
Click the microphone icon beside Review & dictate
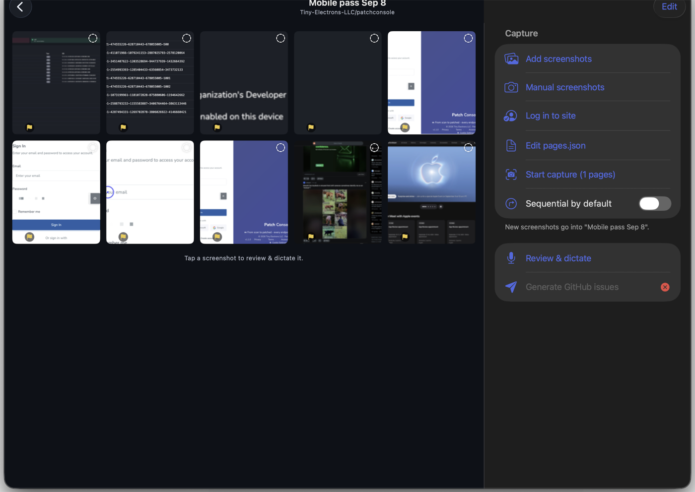pos(511,258)
